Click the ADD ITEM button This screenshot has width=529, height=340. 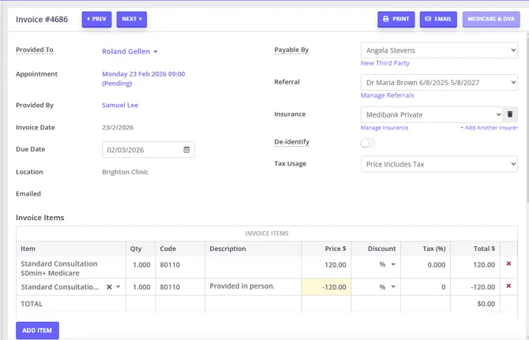(37, 331)
